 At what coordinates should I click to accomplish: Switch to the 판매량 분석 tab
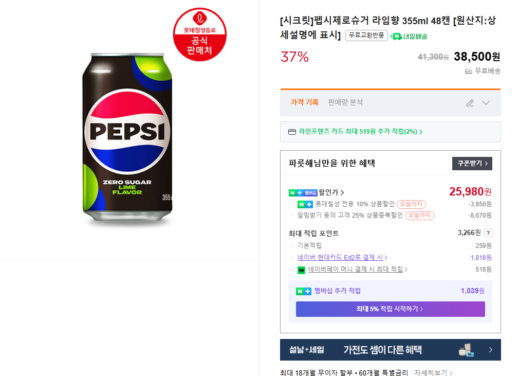click(x=345, y=102)
